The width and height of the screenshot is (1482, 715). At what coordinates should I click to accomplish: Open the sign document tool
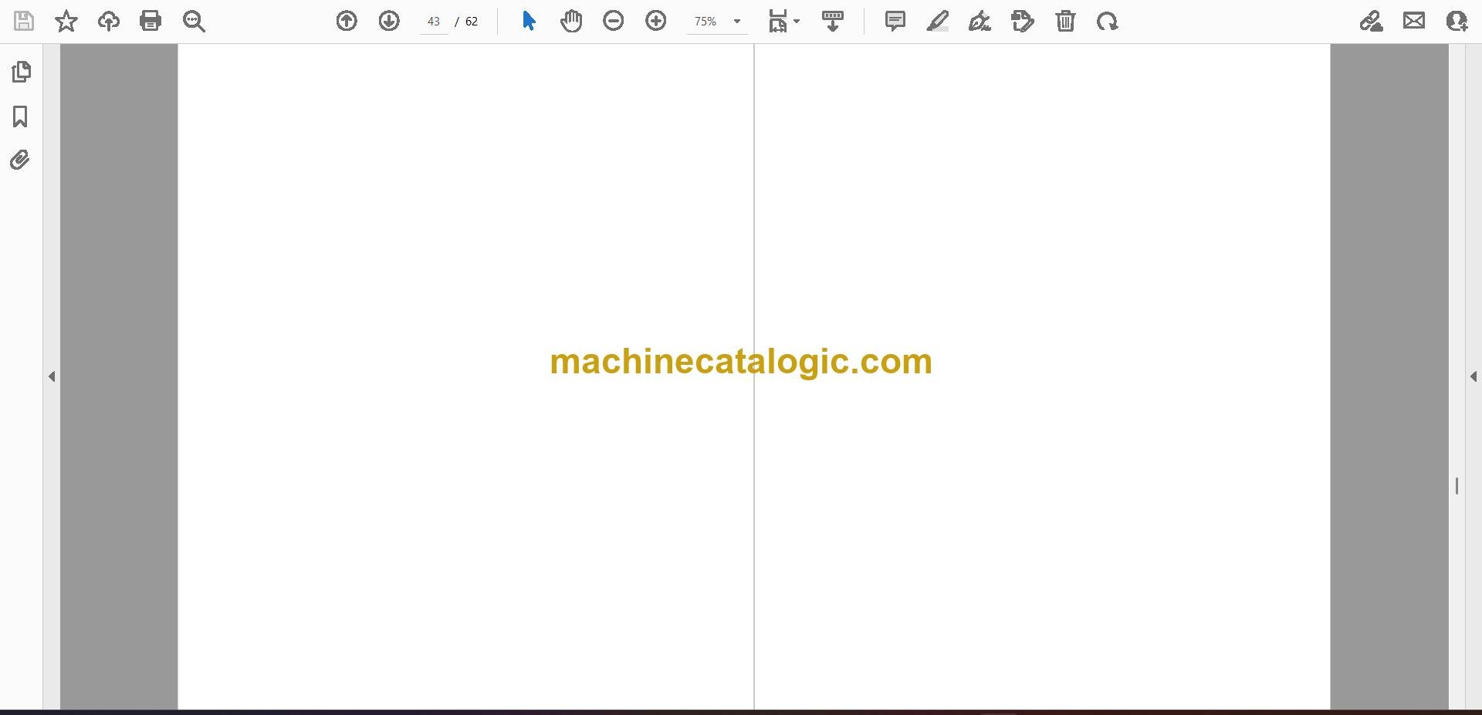[x=980, y=21]
